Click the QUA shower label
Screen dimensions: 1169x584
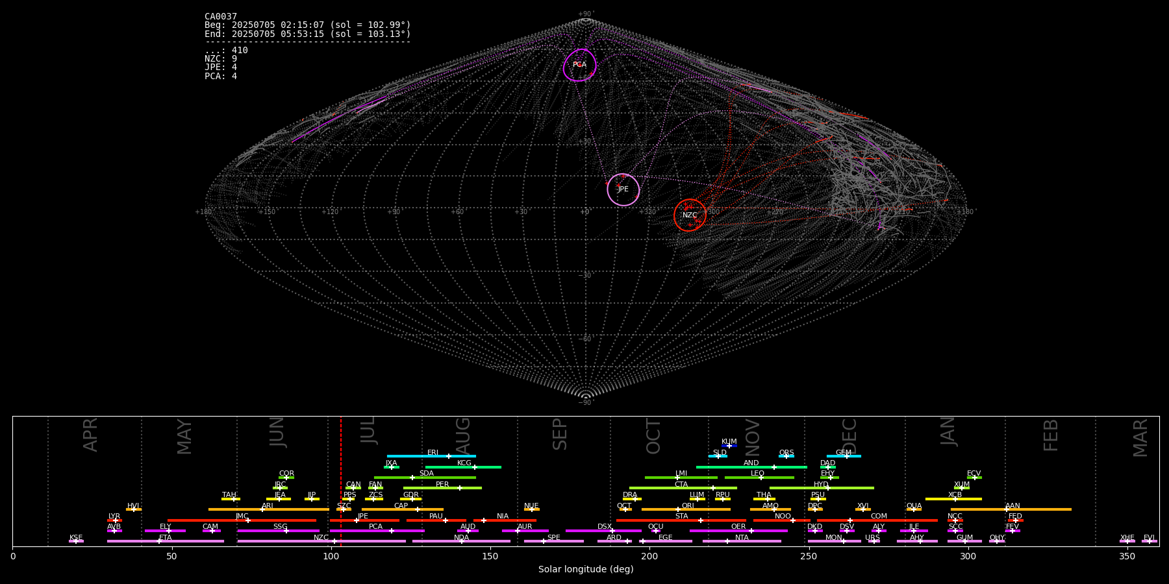[x=914, y=506]
